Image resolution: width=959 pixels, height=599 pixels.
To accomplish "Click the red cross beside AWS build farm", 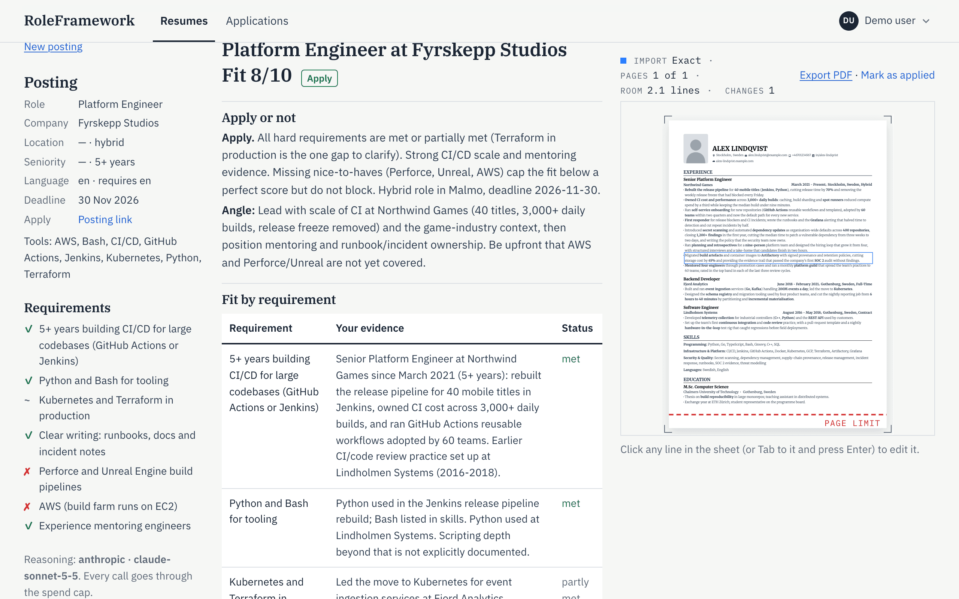I will [27, 507].
